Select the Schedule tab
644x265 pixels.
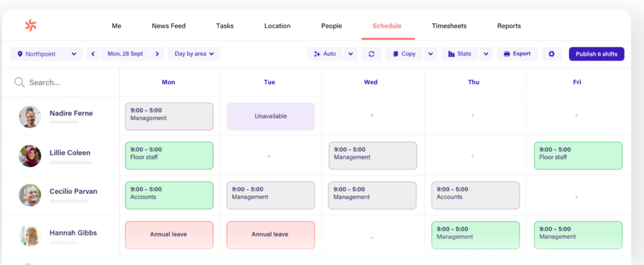pos(387,26)
